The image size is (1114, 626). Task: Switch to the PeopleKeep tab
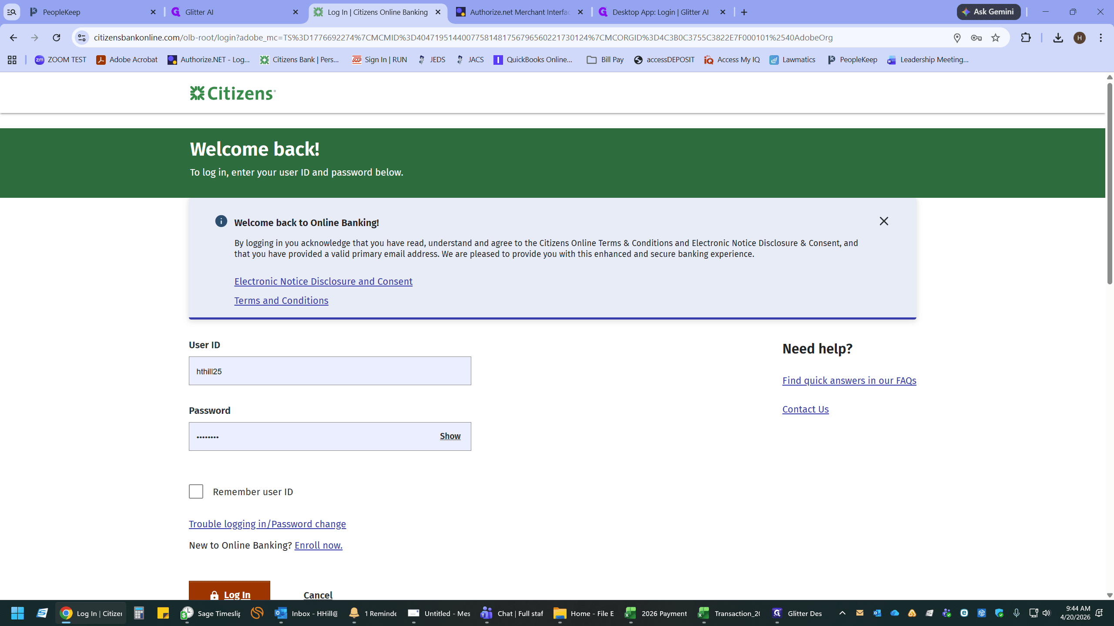(93, 12)
